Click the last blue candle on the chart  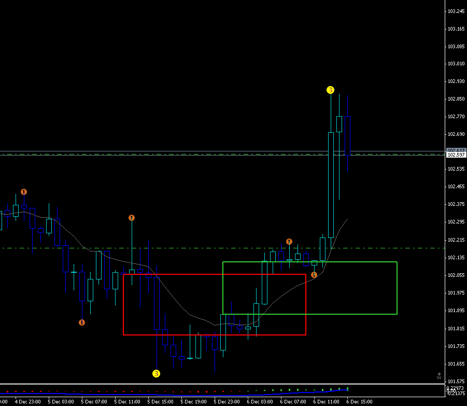(x=347, y=135)
